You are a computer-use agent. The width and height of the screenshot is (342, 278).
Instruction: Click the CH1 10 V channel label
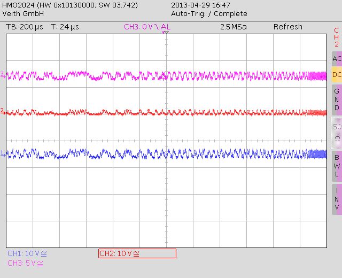point(27,253)
